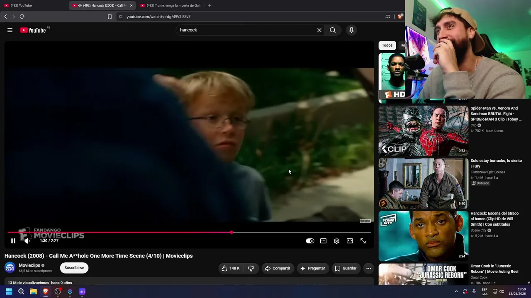Viewport: 531px width, 298px height.
Task: Go back to the previous page
Action: [x=5, y=17]
